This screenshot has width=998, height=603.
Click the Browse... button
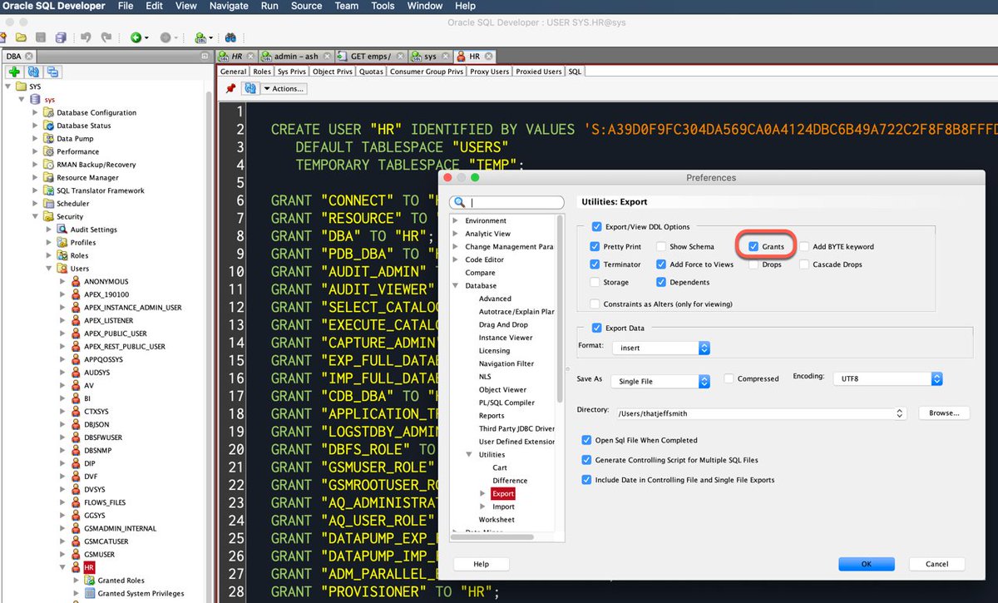point(944,413)
